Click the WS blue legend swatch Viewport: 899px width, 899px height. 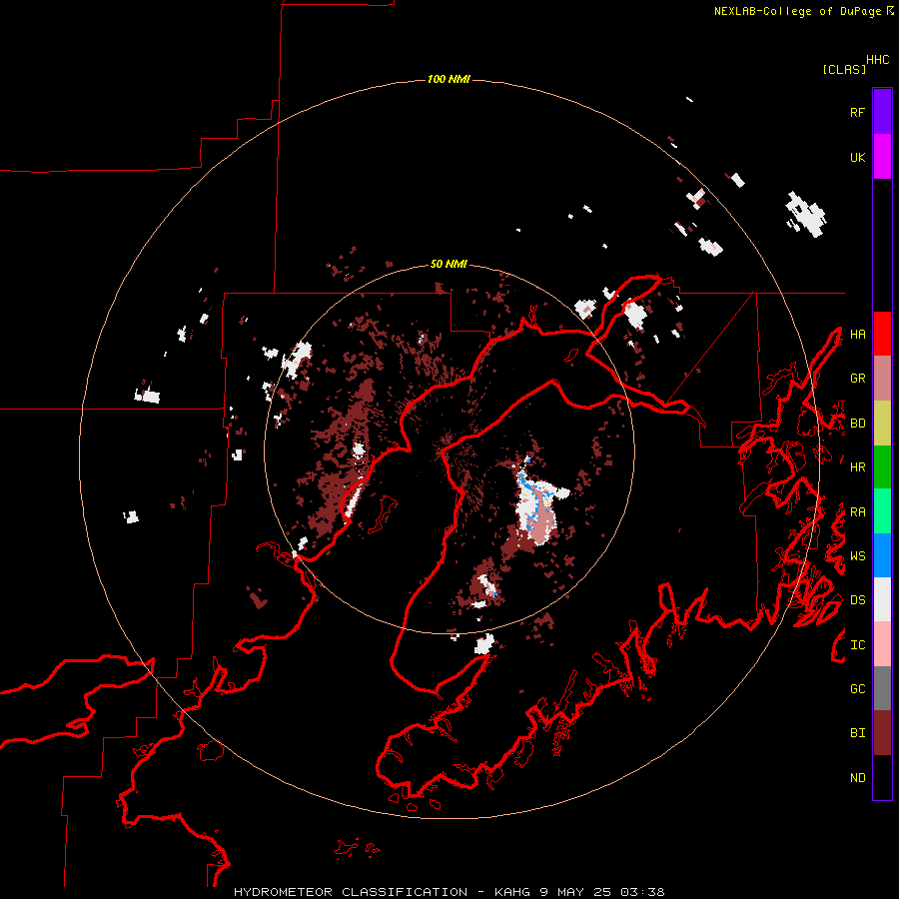[882, 555]
